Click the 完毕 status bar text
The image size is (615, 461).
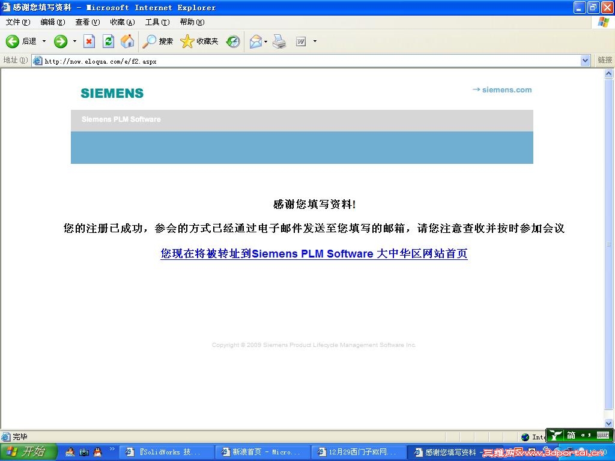pos(20,437)
